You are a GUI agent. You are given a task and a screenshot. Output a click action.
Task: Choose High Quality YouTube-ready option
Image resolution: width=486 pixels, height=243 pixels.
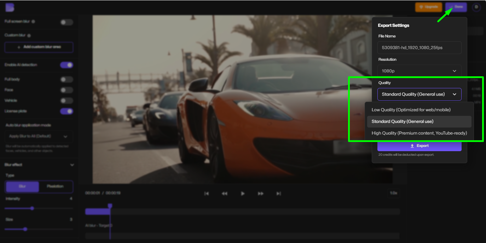click(x=419, y=133)
